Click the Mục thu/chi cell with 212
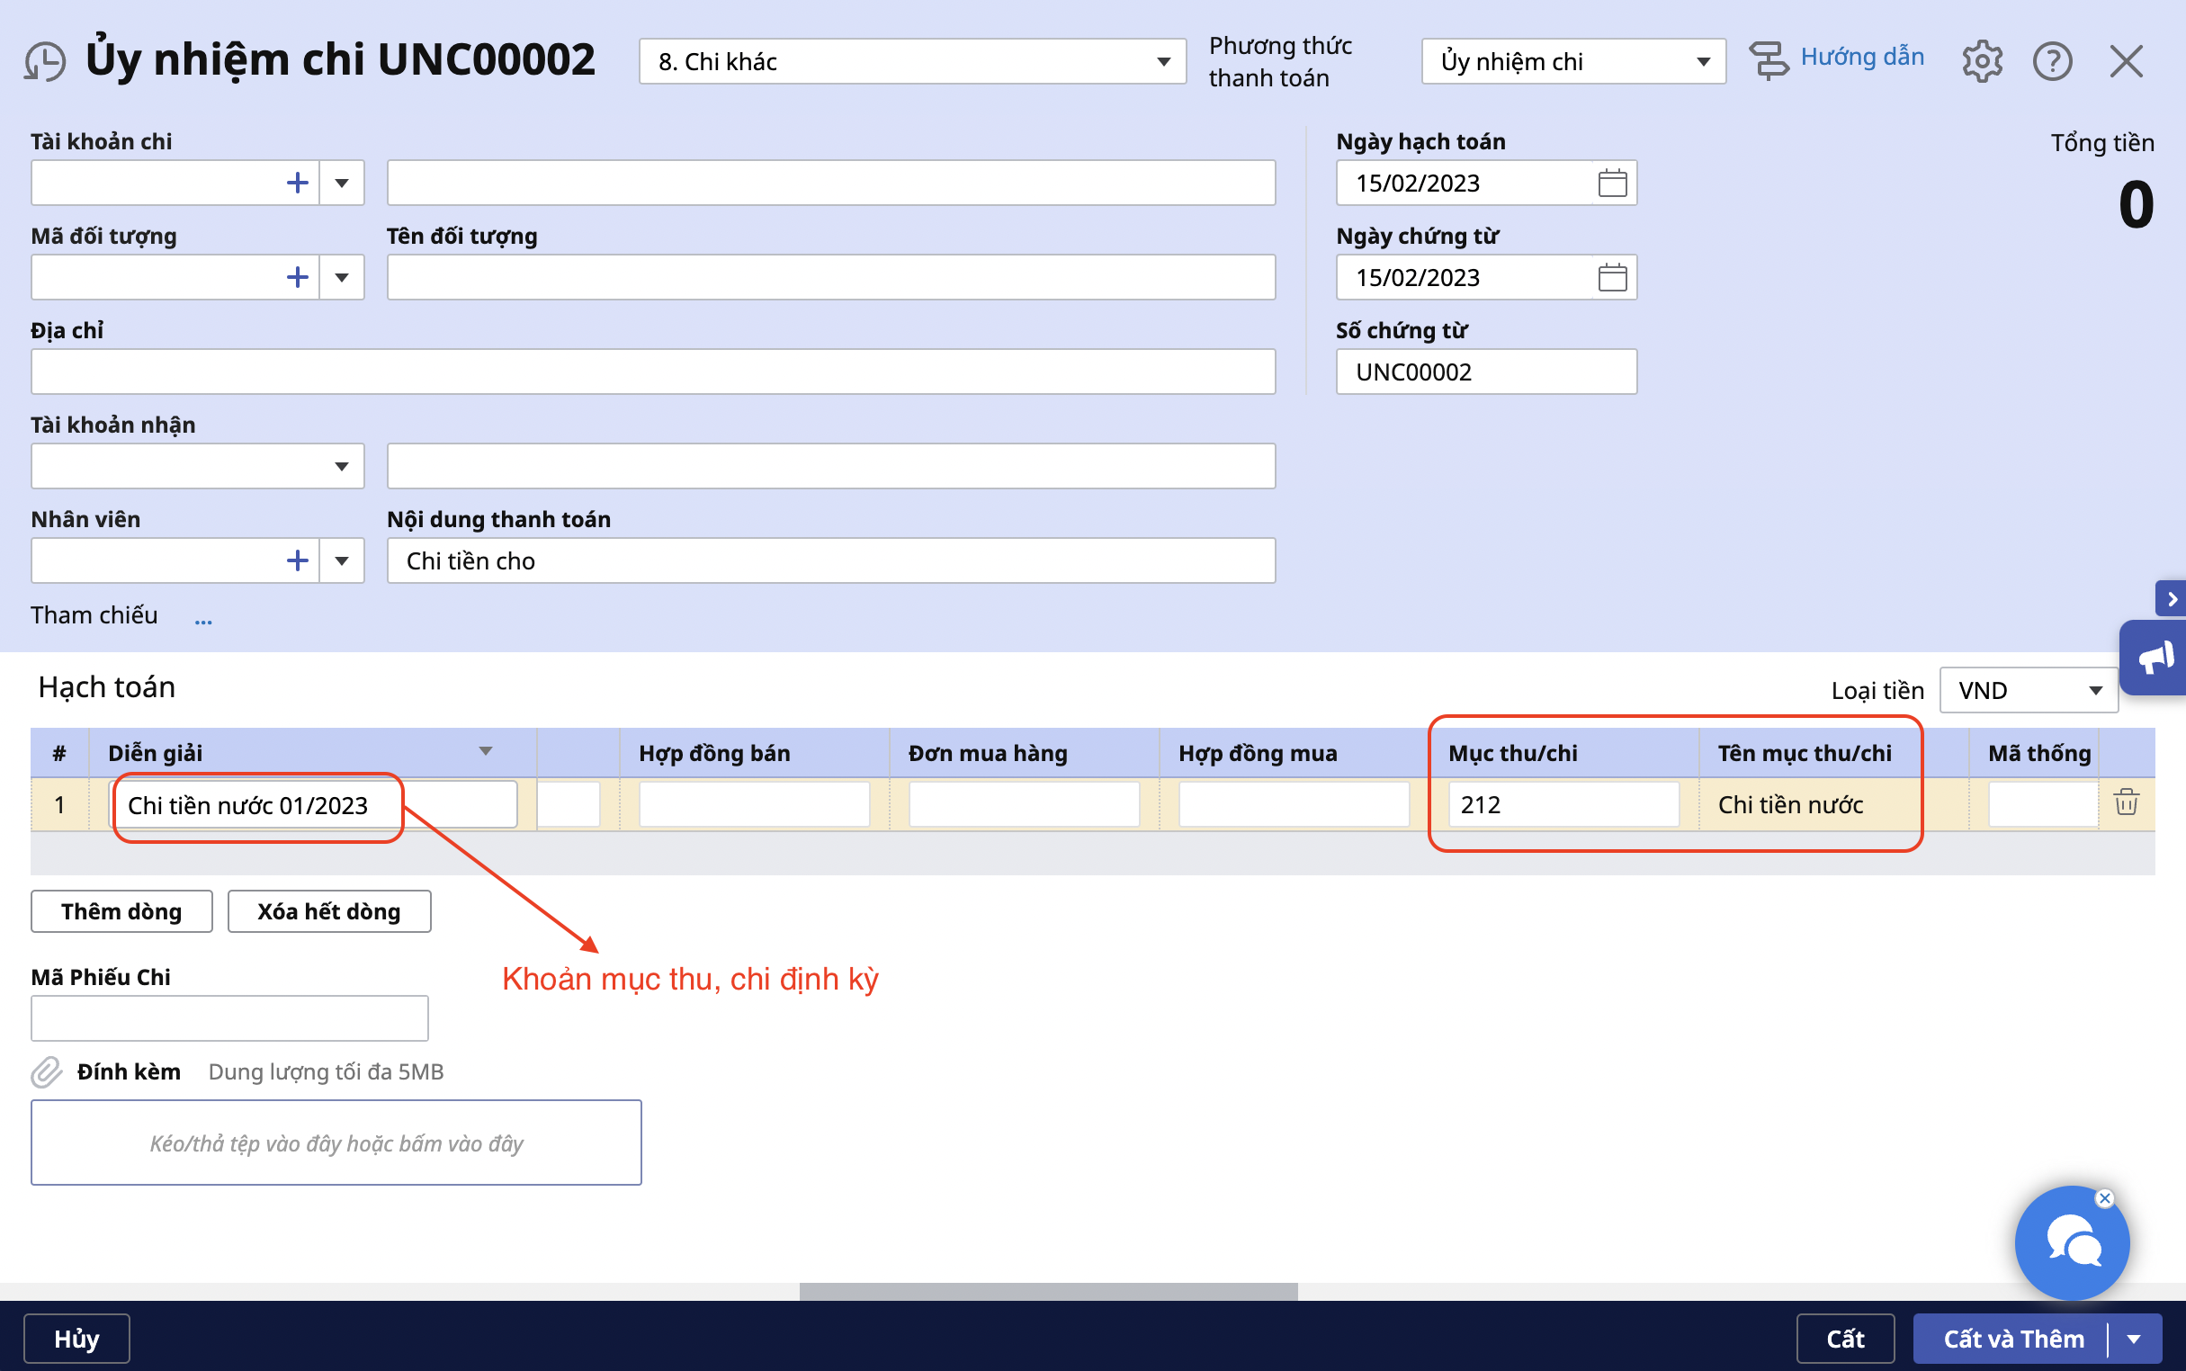Viewport: 2186px width, 1371px height. 1563,804
